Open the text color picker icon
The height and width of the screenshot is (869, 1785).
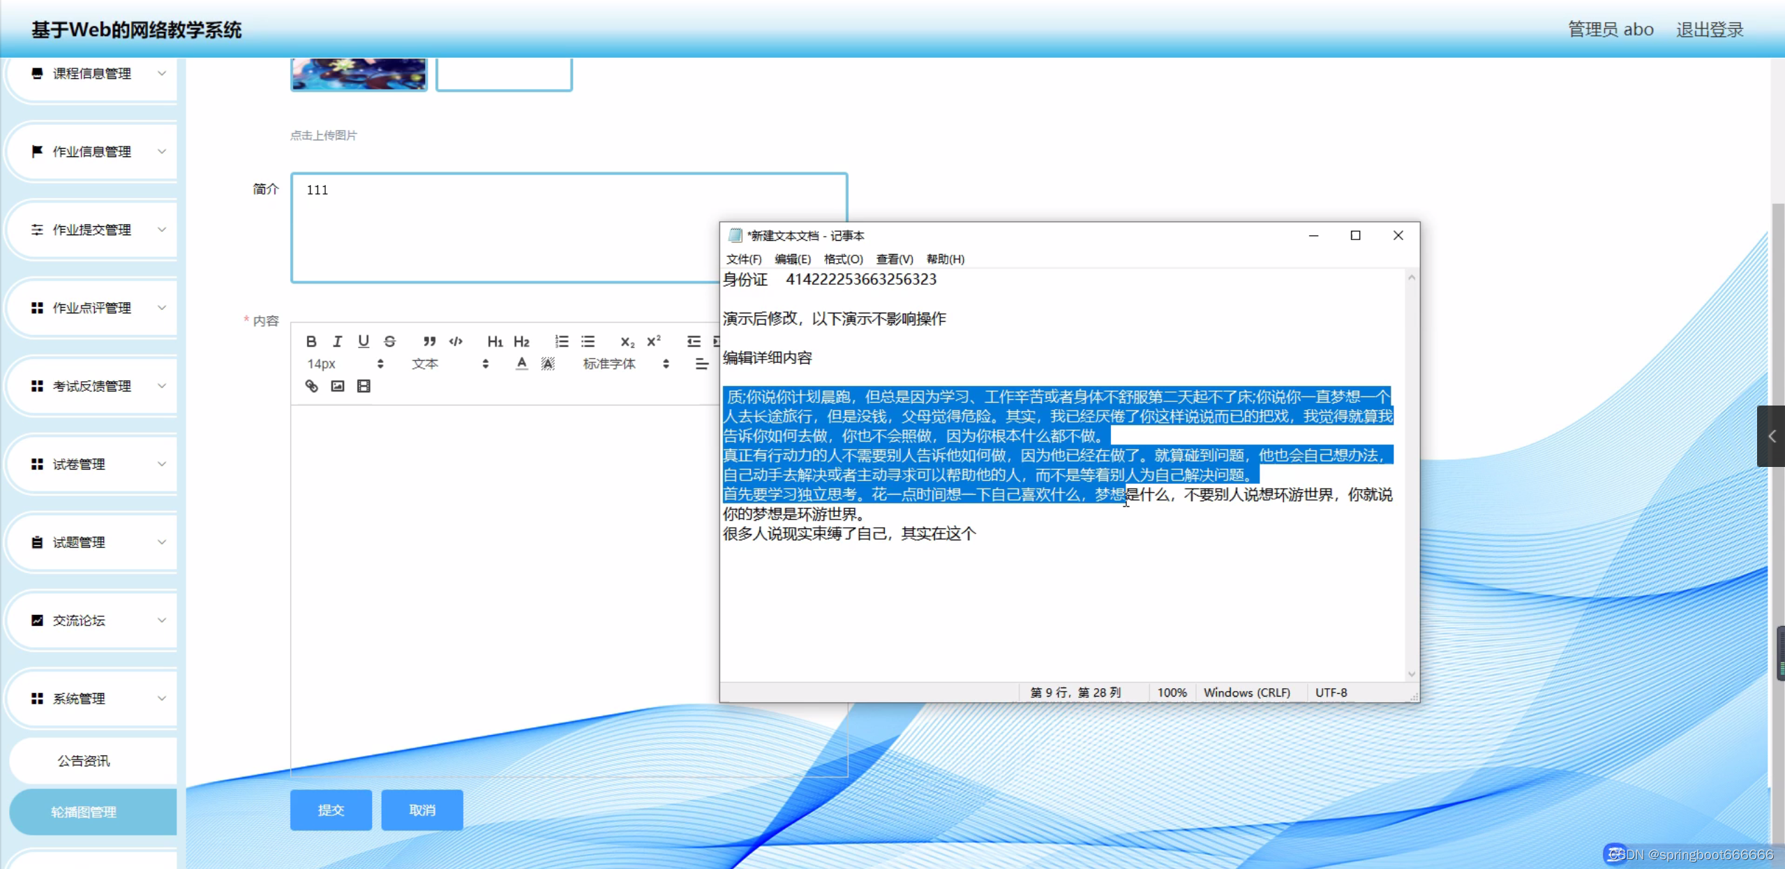[x=522, y=364]
